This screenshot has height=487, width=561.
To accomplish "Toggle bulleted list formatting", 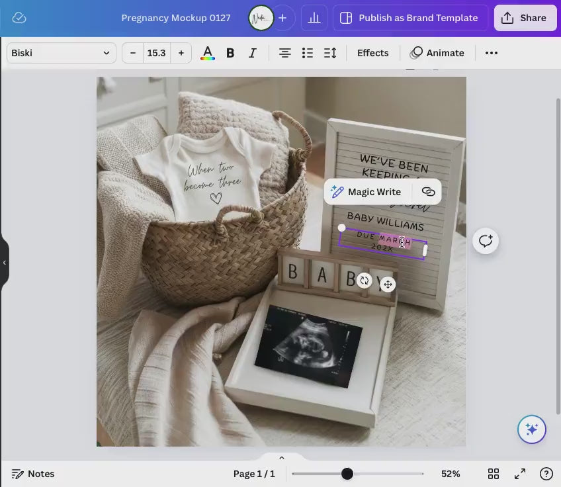I will pyautogui.click(x=308, y=53).
